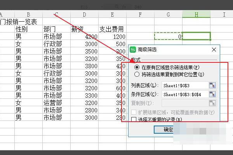Click the disabled range picker icon beside 复制到
Viewport: 233px width, 155px height.
[x=212, y=103]
